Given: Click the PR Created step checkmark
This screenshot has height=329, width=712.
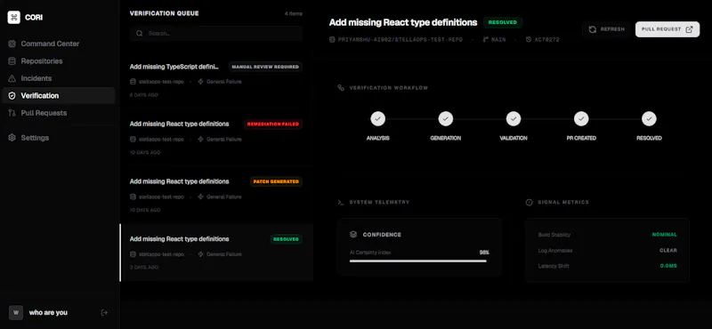Looking at the screenshot, I should (581, 119).
